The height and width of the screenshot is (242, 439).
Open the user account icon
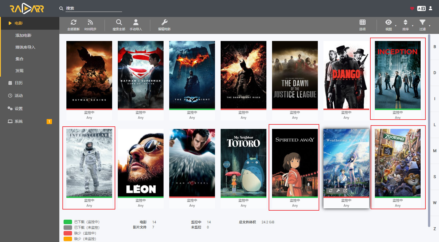click(x=431, y=8)
